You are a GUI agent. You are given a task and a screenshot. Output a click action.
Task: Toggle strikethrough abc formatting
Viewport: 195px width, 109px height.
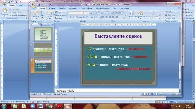(x=80, y=17)
